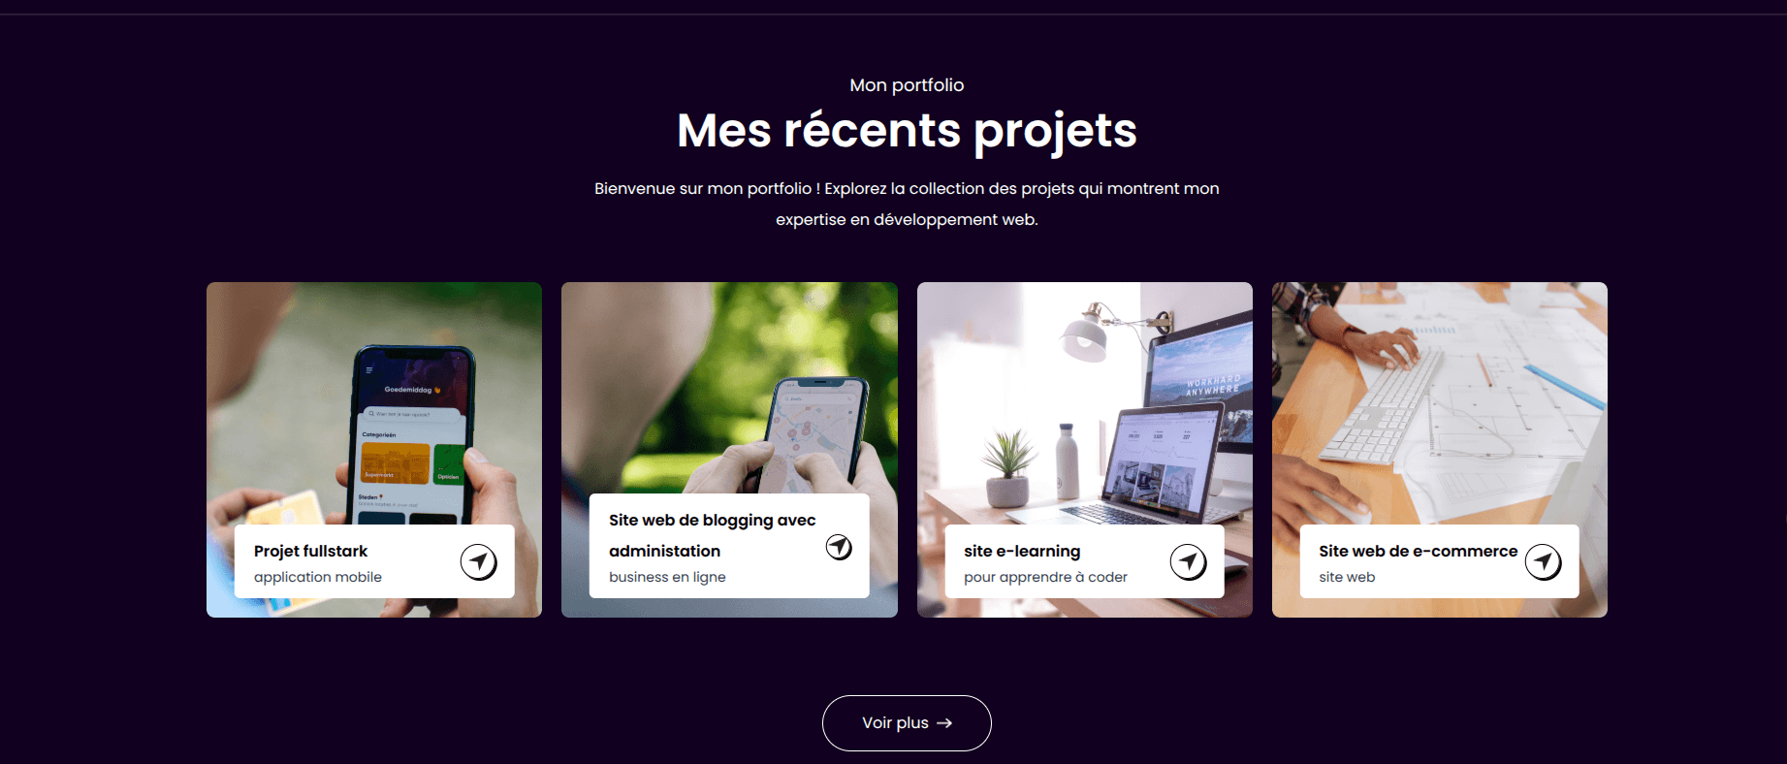Select the Site web de e-commerce title
This screenshot has width=1787, height=764.
(x=1418, y=551)
